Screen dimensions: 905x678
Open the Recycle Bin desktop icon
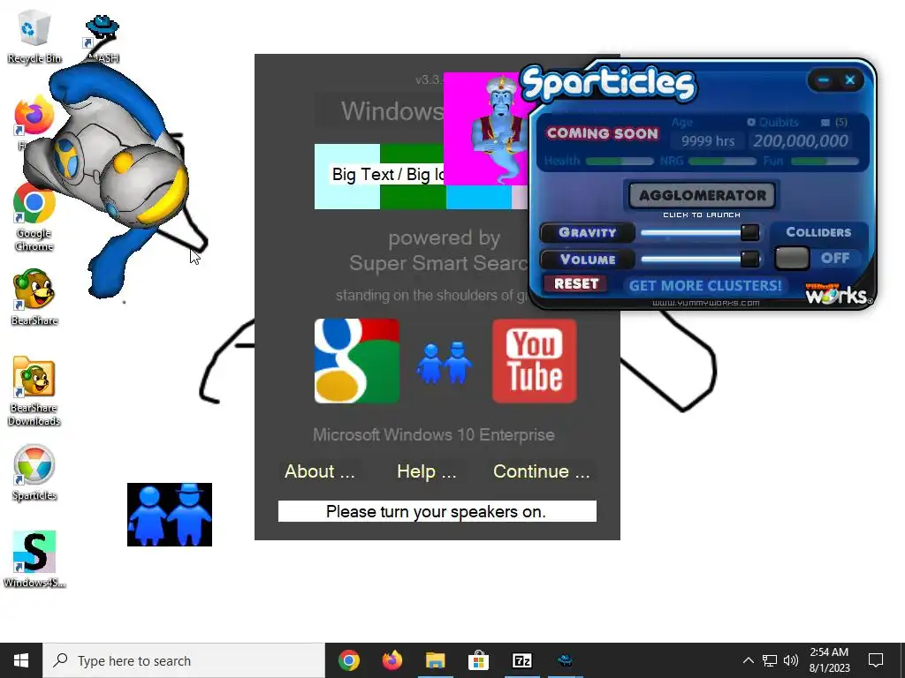(x=34, y=36)
